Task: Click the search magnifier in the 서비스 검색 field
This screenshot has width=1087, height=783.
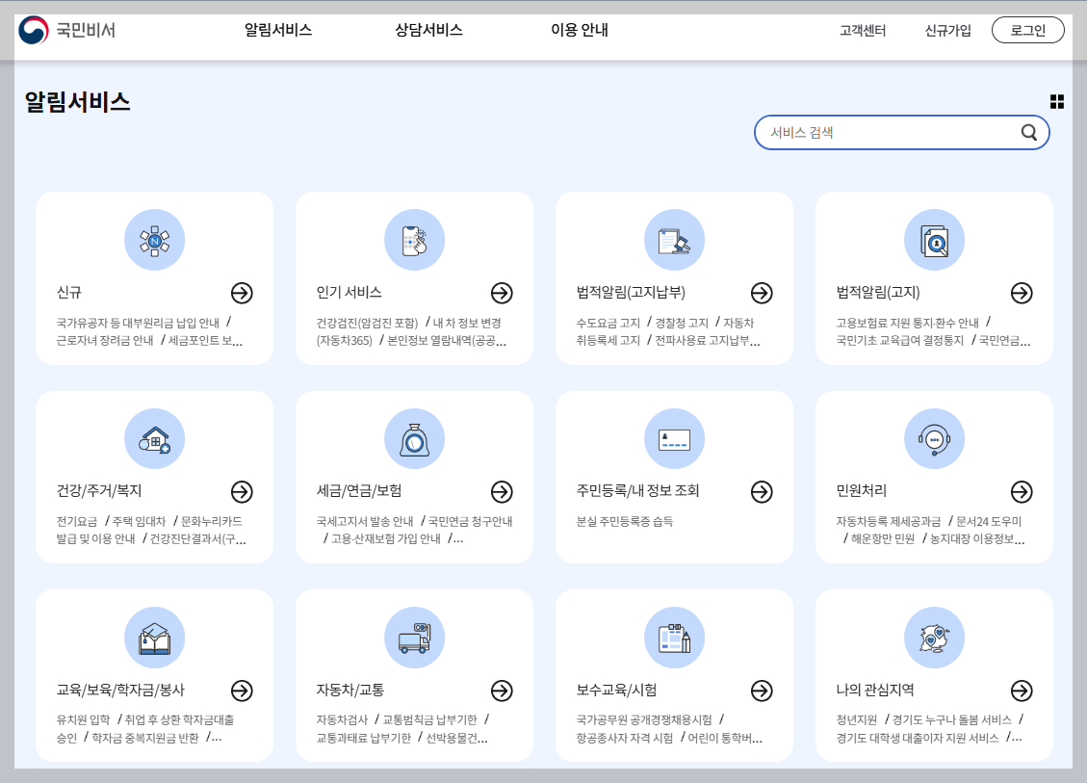Action: point(1028,132)
